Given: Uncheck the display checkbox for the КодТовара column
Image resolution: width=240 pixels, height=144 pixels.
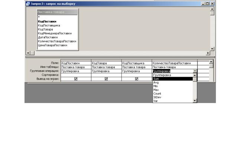Looking at the screenshot, I should coord(106,79).
